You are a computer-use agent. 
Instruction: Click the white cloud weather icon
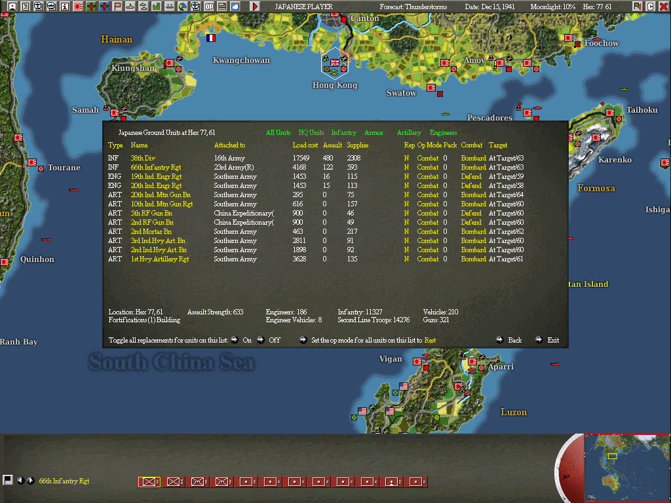click(x=235, y=7)
